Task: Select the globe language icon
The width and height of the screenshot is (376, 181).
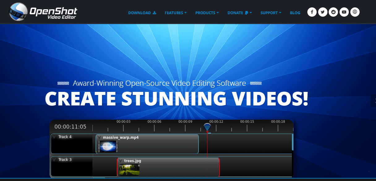Action: pos(355,12)
